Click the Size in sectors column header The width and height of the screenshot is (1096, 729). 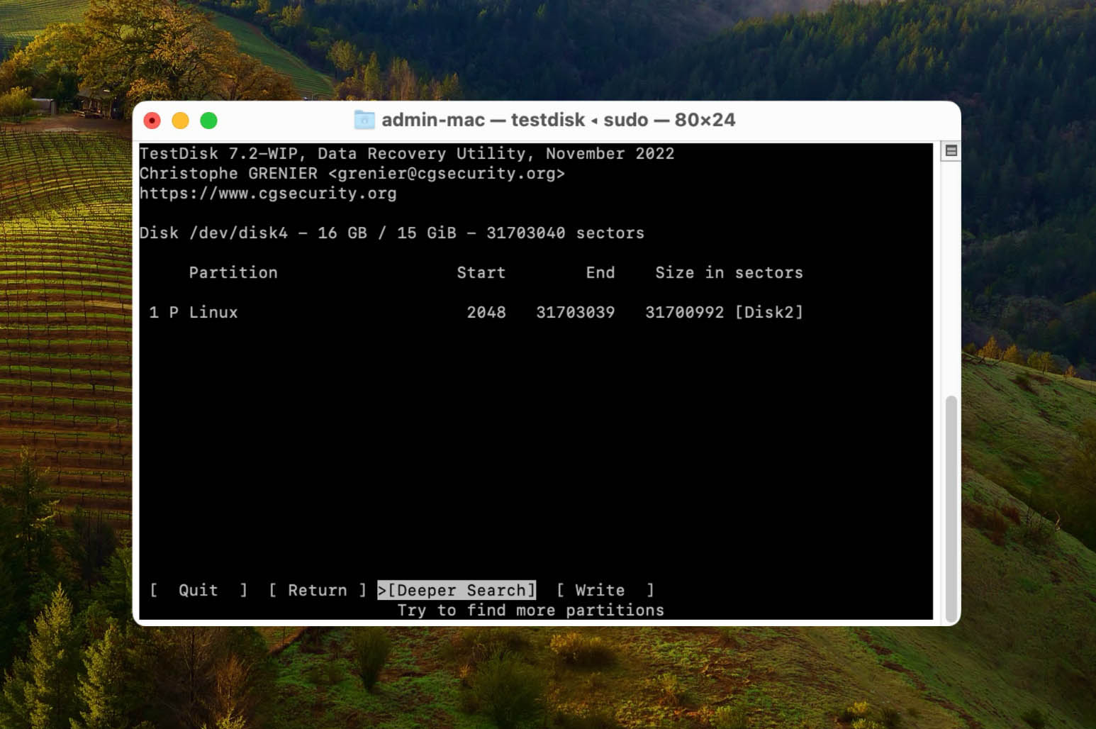point(729,272)
